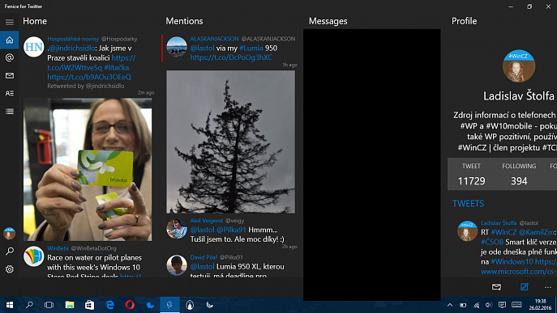
Task: Click Mentions column header
Action: tap(184, 21)
